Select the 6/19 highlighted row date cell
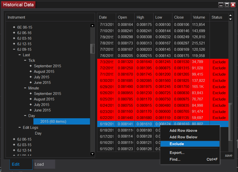Viewport: 238px width, 172px height. 107,124
